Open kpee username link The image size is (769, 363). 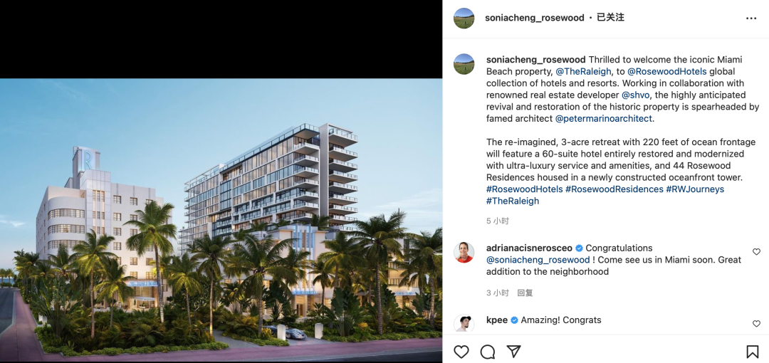coord(497,320)
